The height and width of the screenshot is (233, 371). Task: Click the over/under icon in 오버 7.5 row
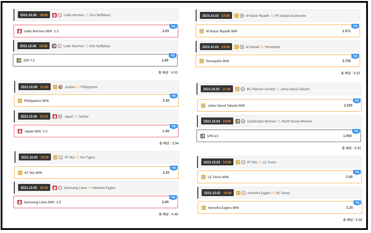click(19, 60)
